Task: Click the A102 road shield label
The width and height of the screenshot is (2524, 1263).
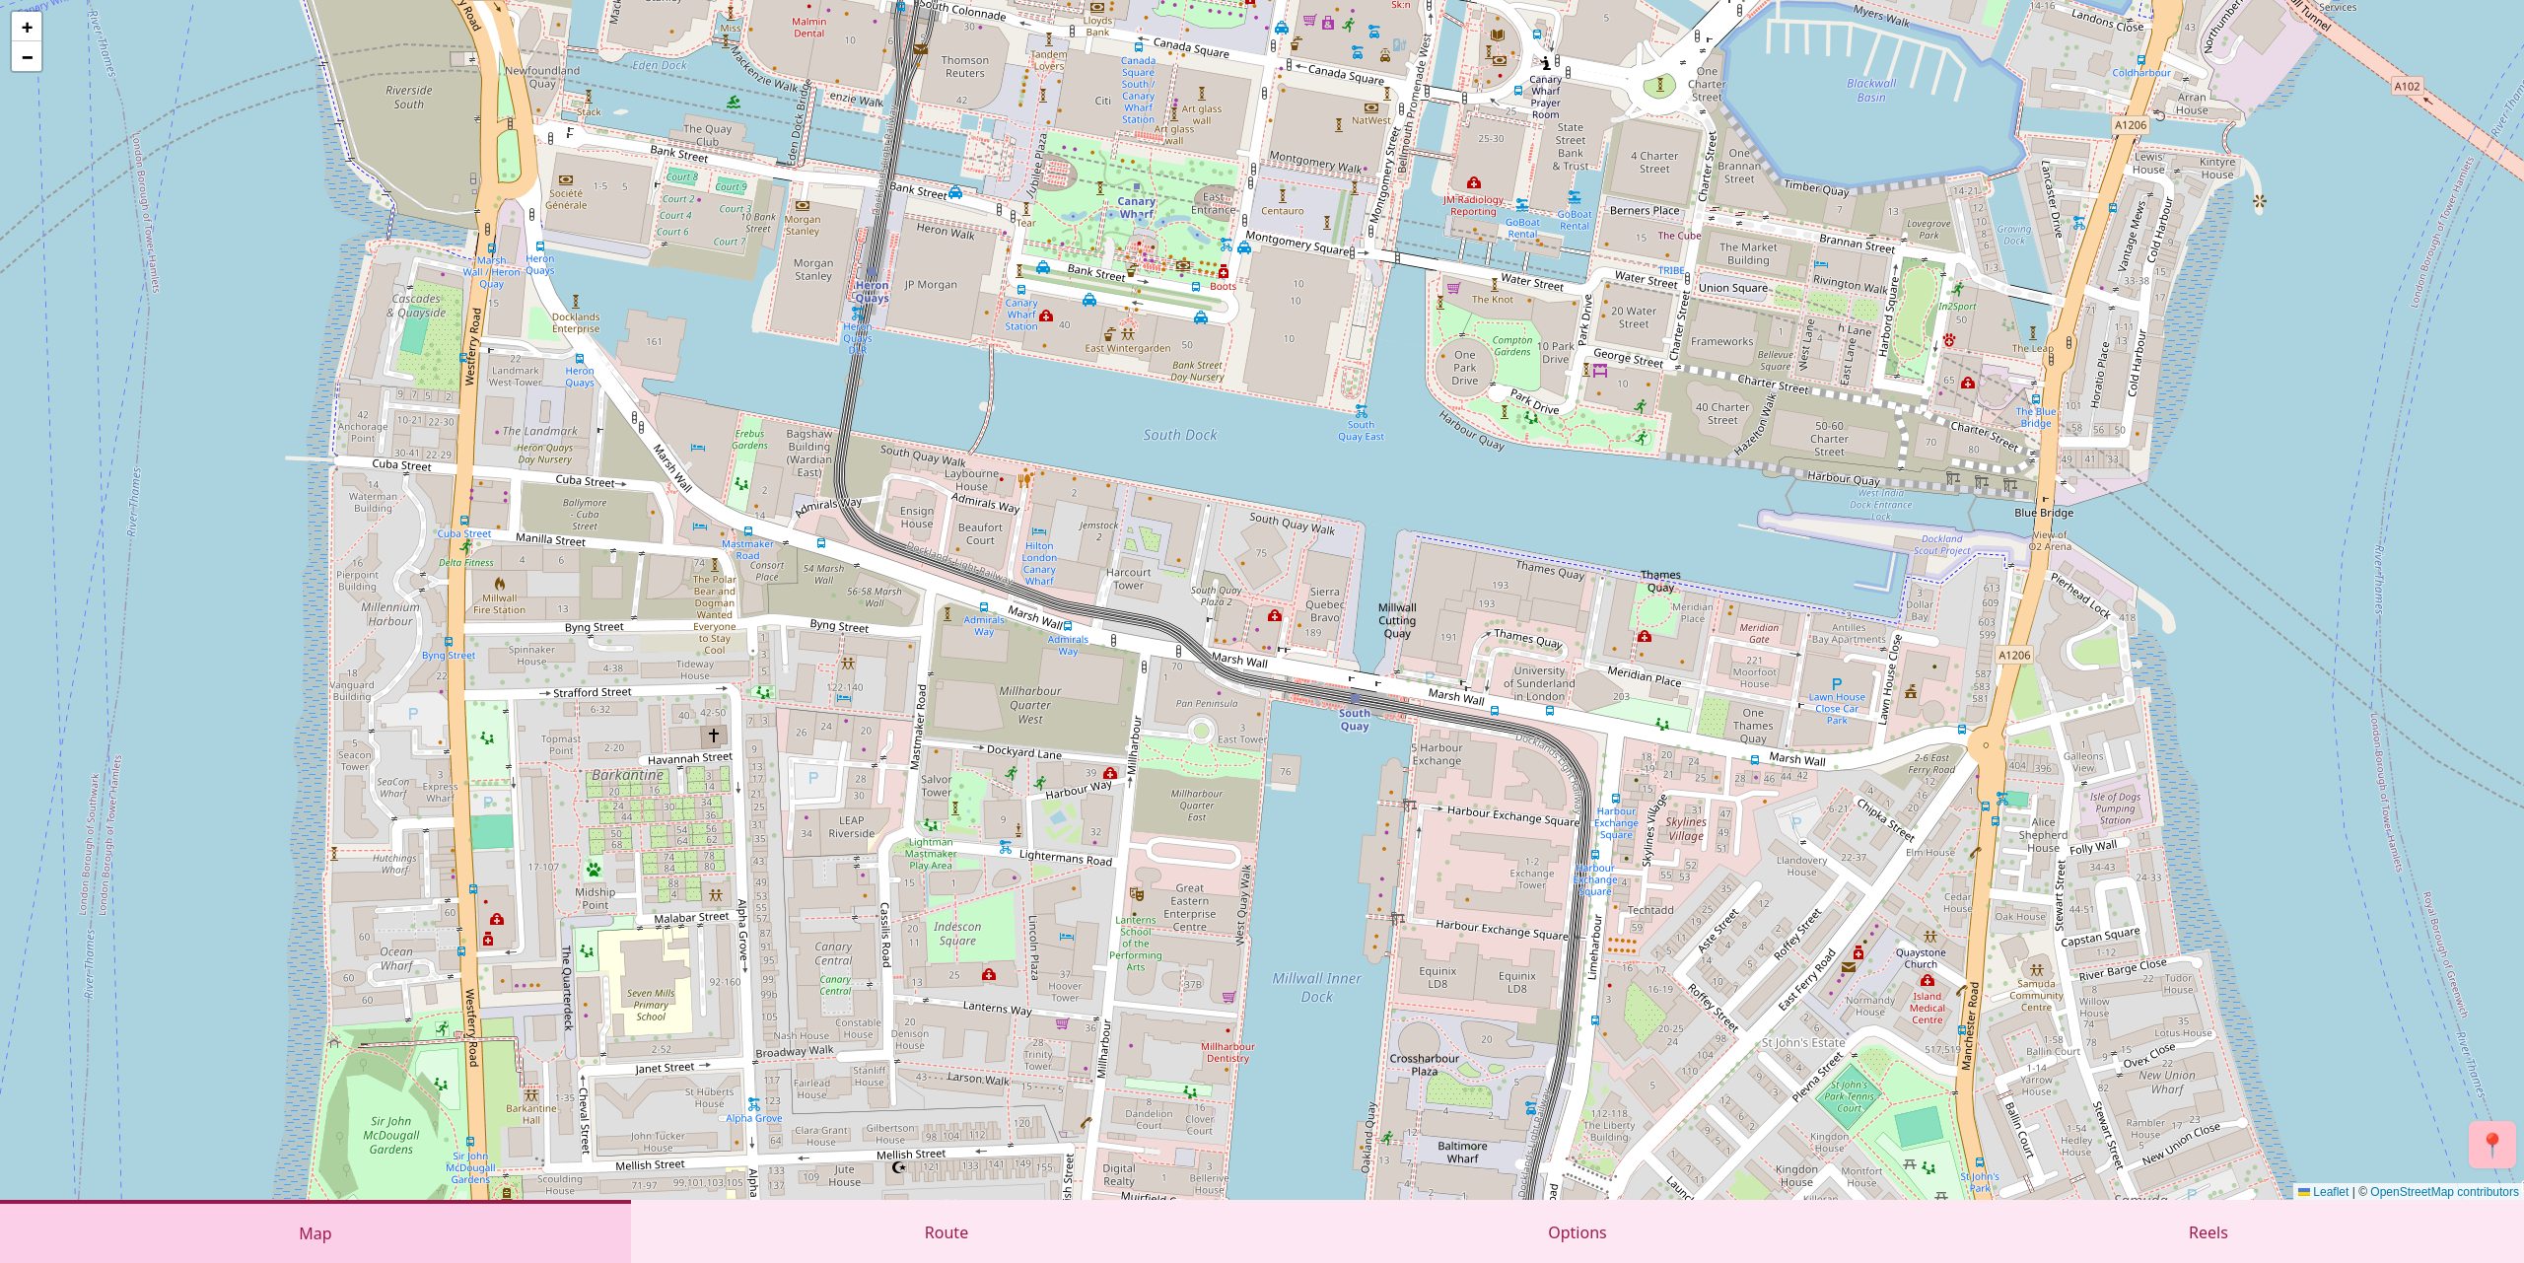Action: coord(2407,87)
